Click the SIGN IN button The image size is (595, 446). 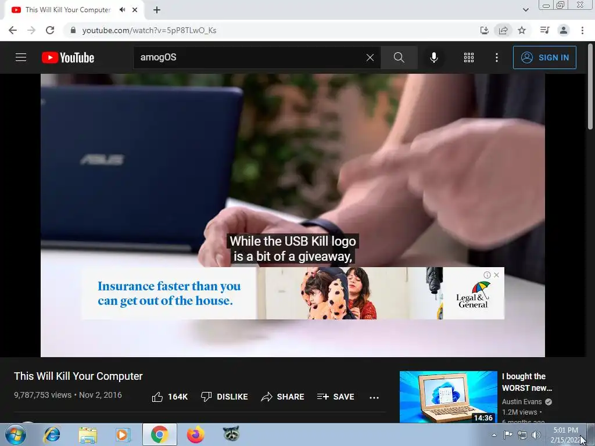[x=544, y=57]
